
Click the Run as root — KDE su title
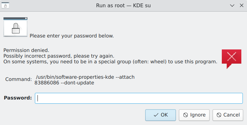(x=123, y=6)
